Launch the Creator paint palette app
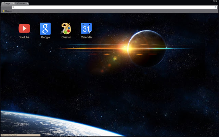The image size is (219, 137). pyautogui.click(x=66, y=28)
